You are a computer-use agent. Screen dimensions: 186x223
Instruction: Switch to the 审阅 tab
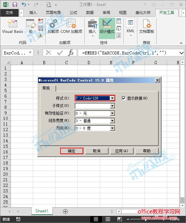(x=106, y=13)
